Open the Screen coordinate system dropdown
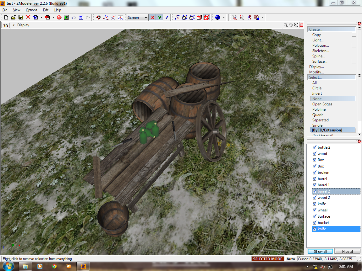The width and height of the screenshot is (362, 271). pyautogui.click(x=137, y=18)
